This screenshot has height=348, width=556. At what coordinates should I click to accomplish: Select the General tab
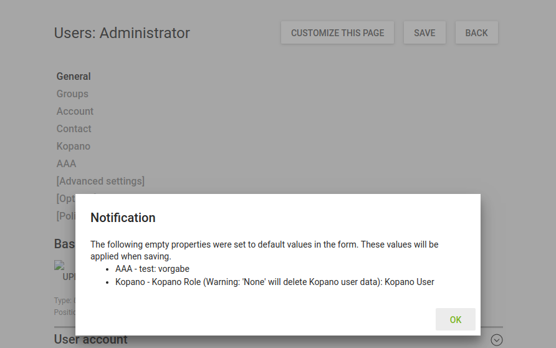74,76
